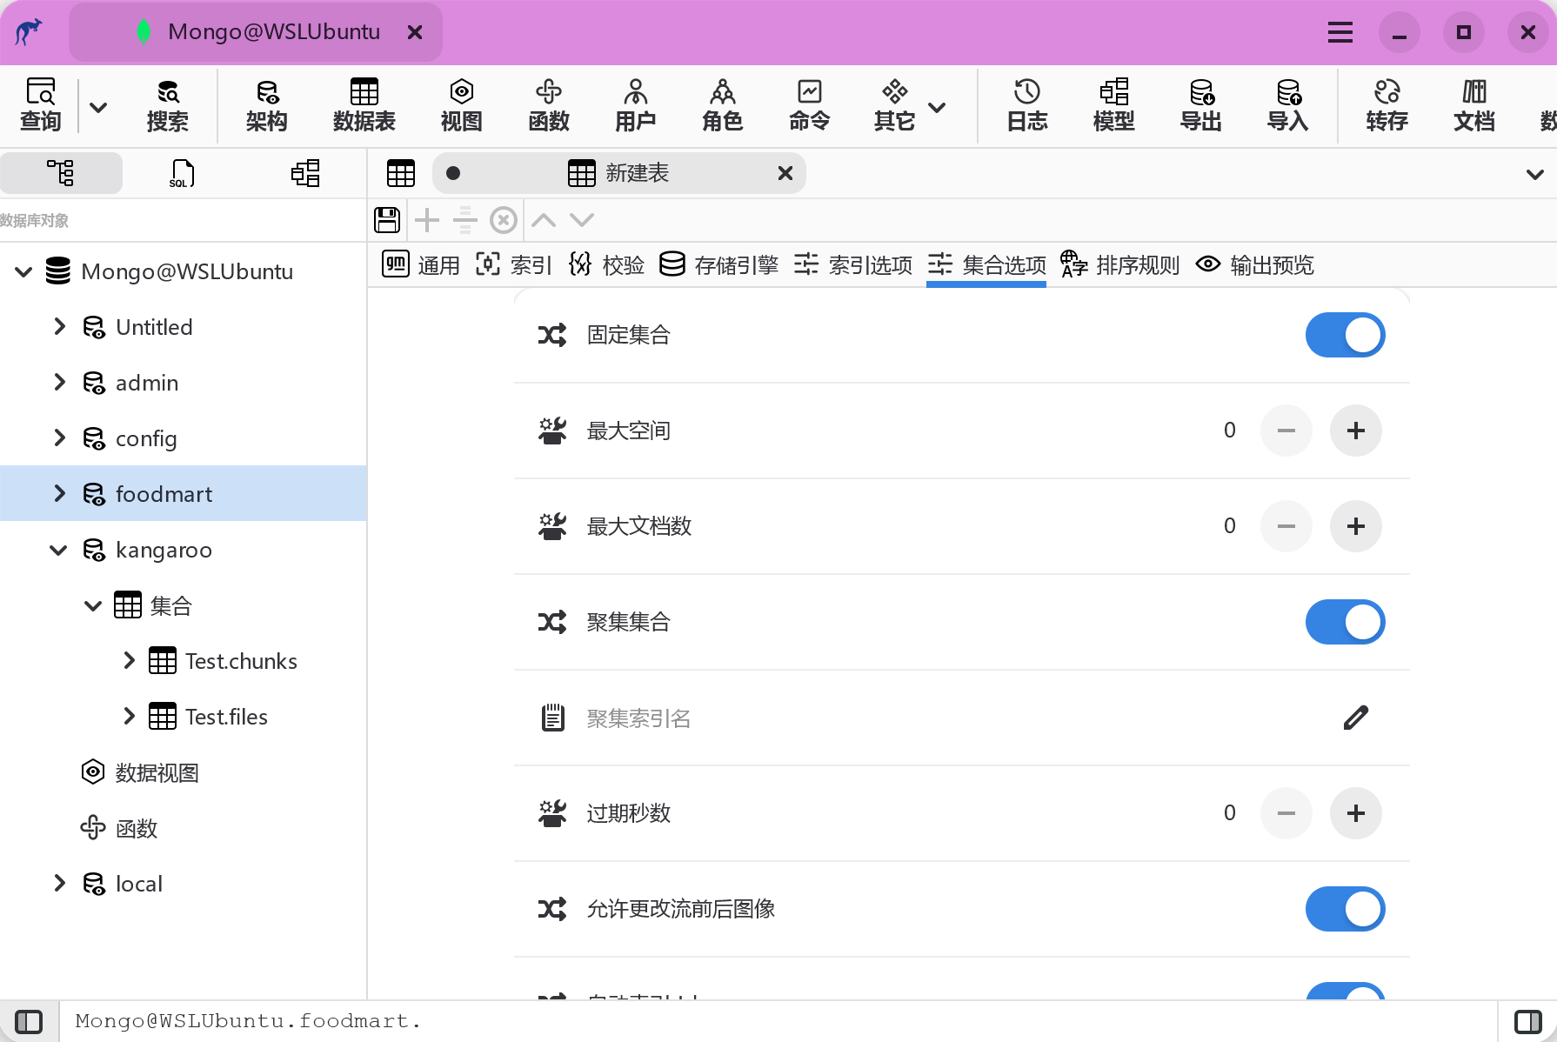This screenshot has width=1557, height=1042.
Task: Expand the local database node
Action: coord(58,883)
